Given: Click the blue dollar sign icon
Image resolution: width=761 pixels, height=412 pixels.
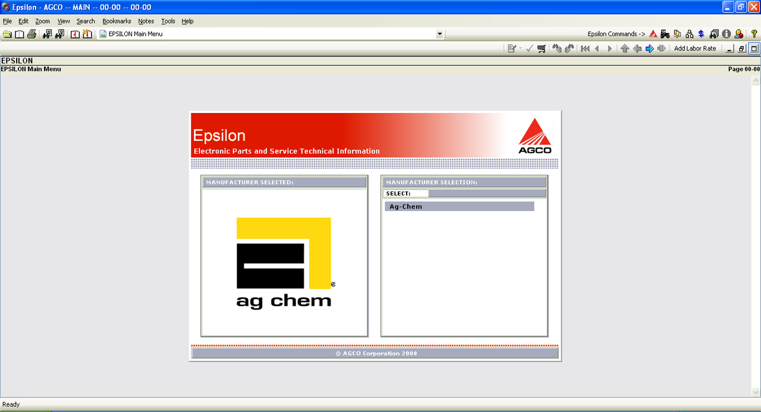Looking at the screenshot, I should coord(702,34).
